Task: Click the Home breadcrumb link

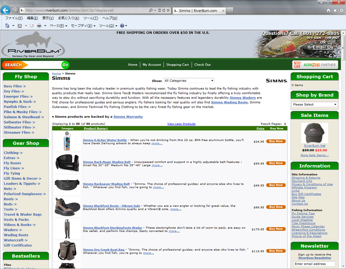Action: click(56, 73)
